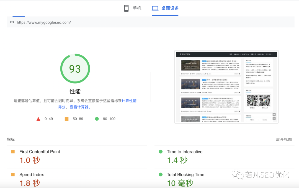Click the green circle 90–100 legend icon
Image resolution: width=299 pixels, height=188 pixels.
97,119
